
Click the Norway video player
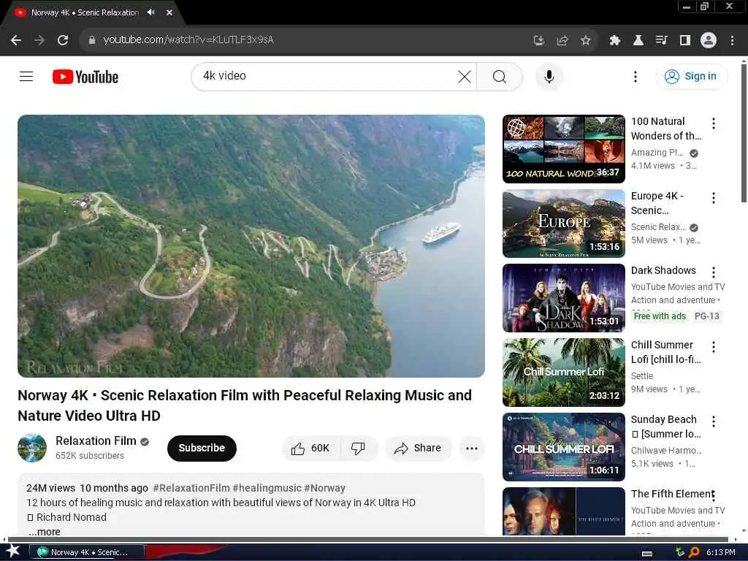point(251,246)
